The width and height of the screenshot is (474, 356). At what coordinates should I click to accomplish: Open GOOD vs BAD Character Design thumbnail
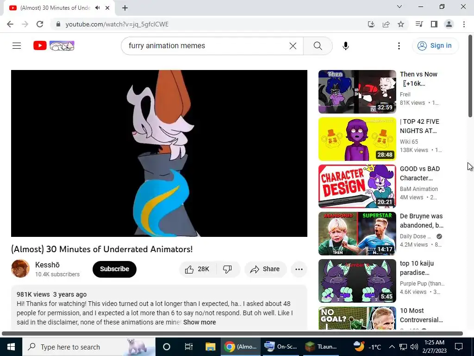click(357, 186)
